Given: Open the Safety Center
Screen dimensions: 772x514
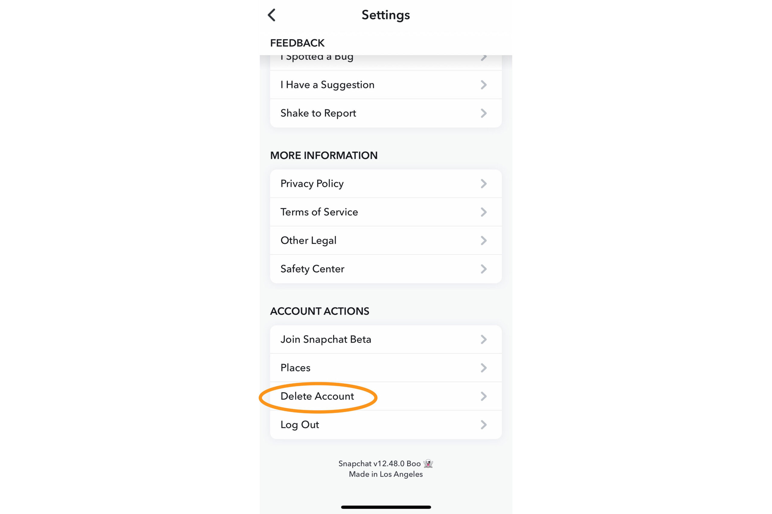Looking at the screenshot, I should (x=312, y=269).
